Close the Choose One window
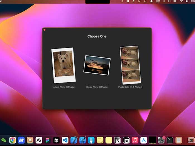Viewport: 195px width, 146px height. (45, 30)
